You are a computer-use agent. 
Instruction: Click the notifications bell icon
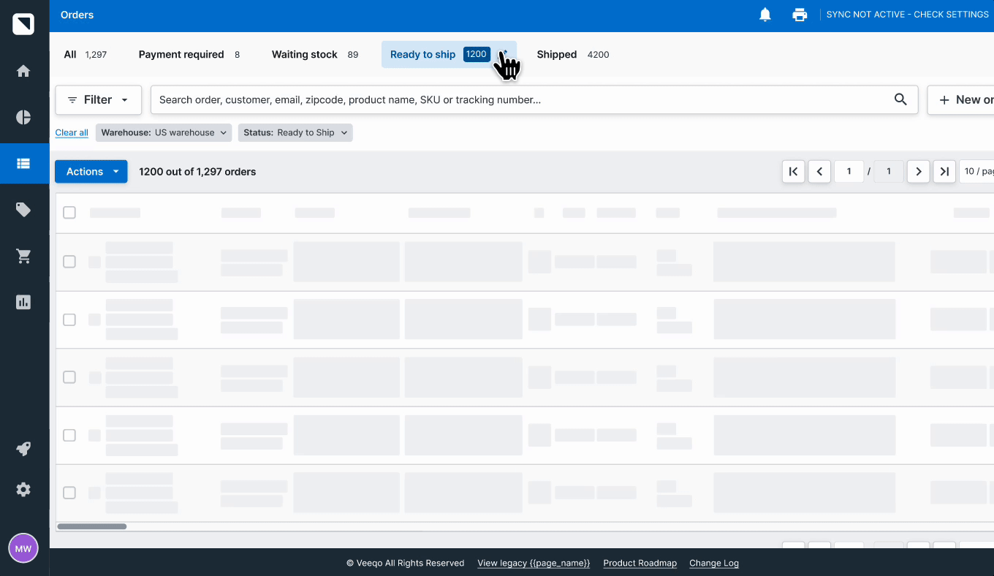[x=765, y=15]
